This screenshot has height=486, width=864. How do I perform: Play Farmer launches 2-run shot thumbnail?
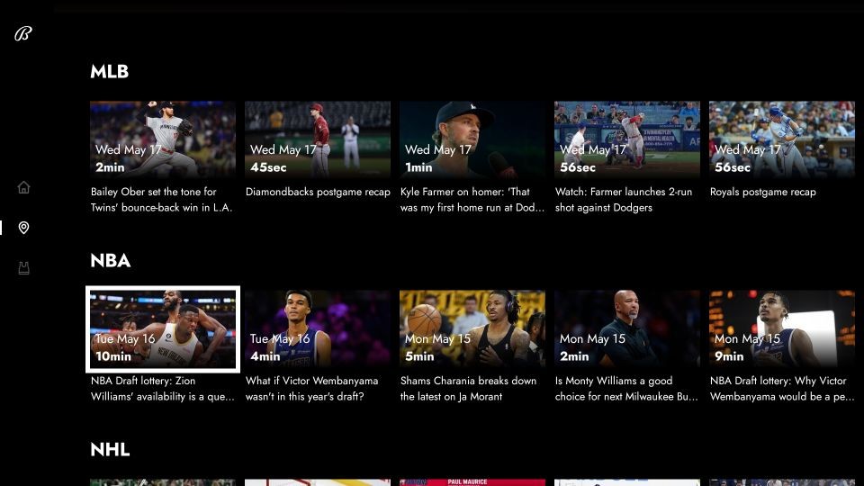point(627,139)
